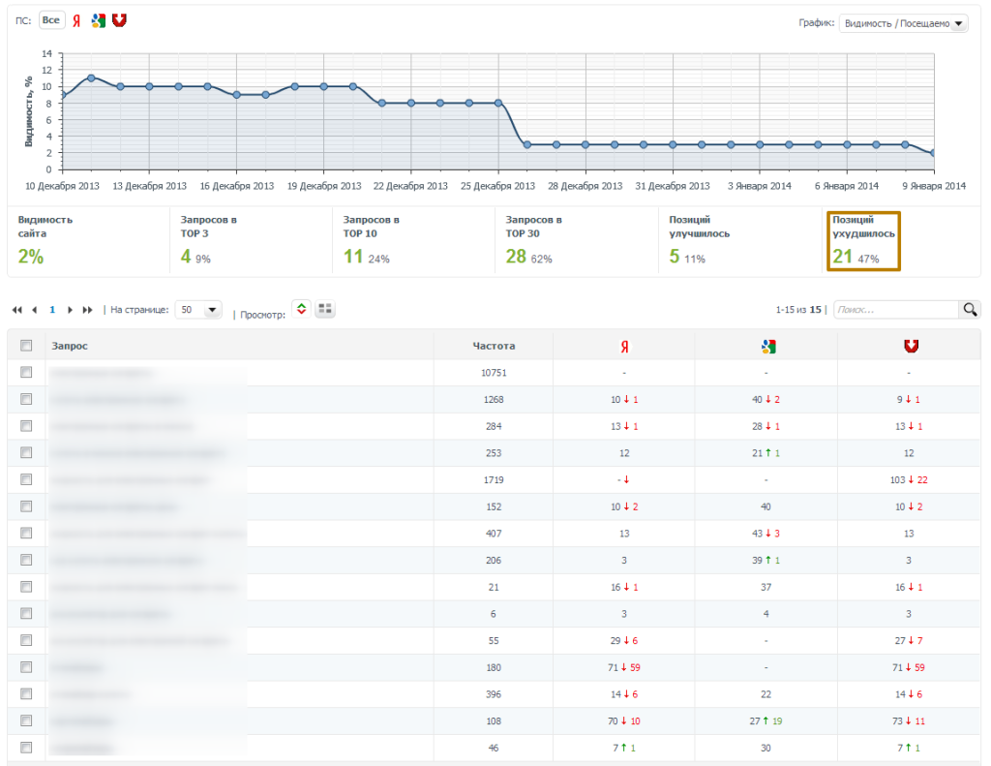
Task: Select the Позиций ухудшилось stat tab
Action: click(863, 240)
